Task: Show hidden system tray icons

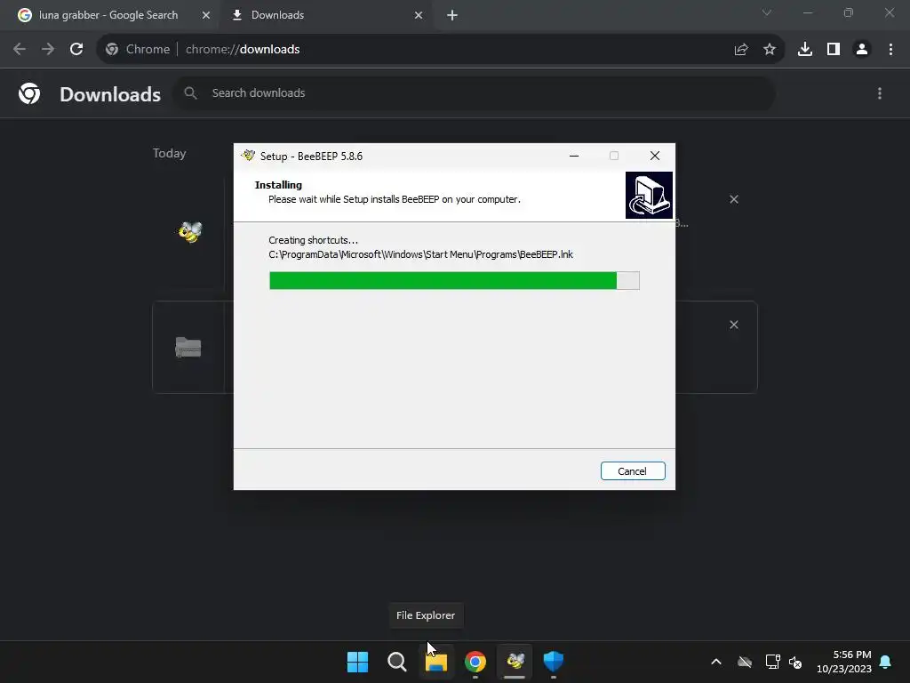Action: [x=716, y=662]
